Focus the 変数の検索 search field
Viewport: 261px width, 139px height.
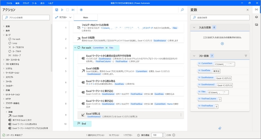click(x=220, y=18)
